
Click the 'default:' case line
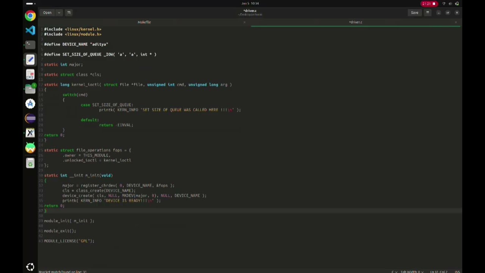[x=90, y=120]
